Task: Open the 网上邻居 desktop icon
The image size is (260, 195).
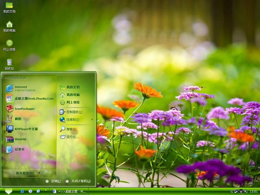Action: (9, 45)
